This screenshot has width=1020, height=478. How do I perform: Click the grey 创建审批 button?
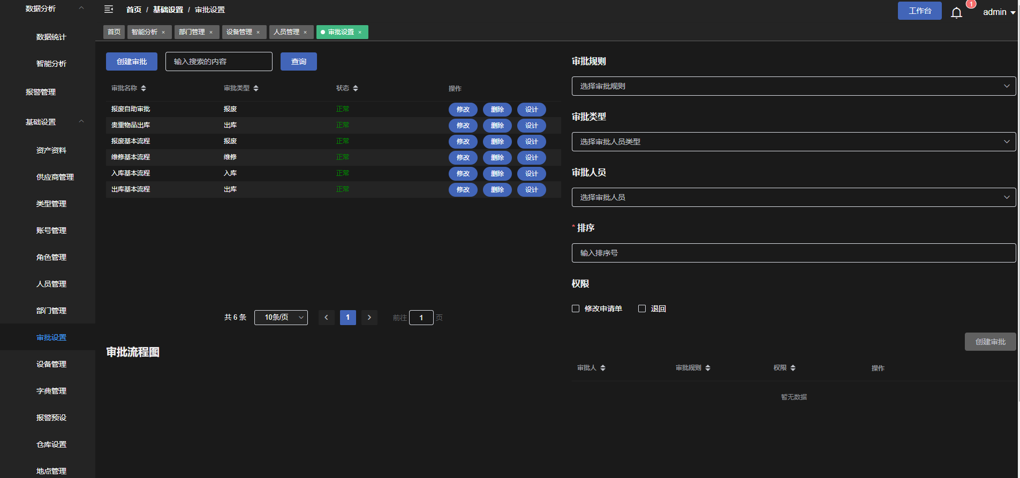(x=991, y=342)
